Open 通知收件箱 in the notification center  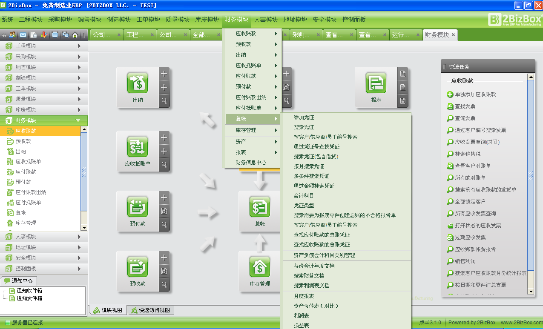click(x=29, y=291)
